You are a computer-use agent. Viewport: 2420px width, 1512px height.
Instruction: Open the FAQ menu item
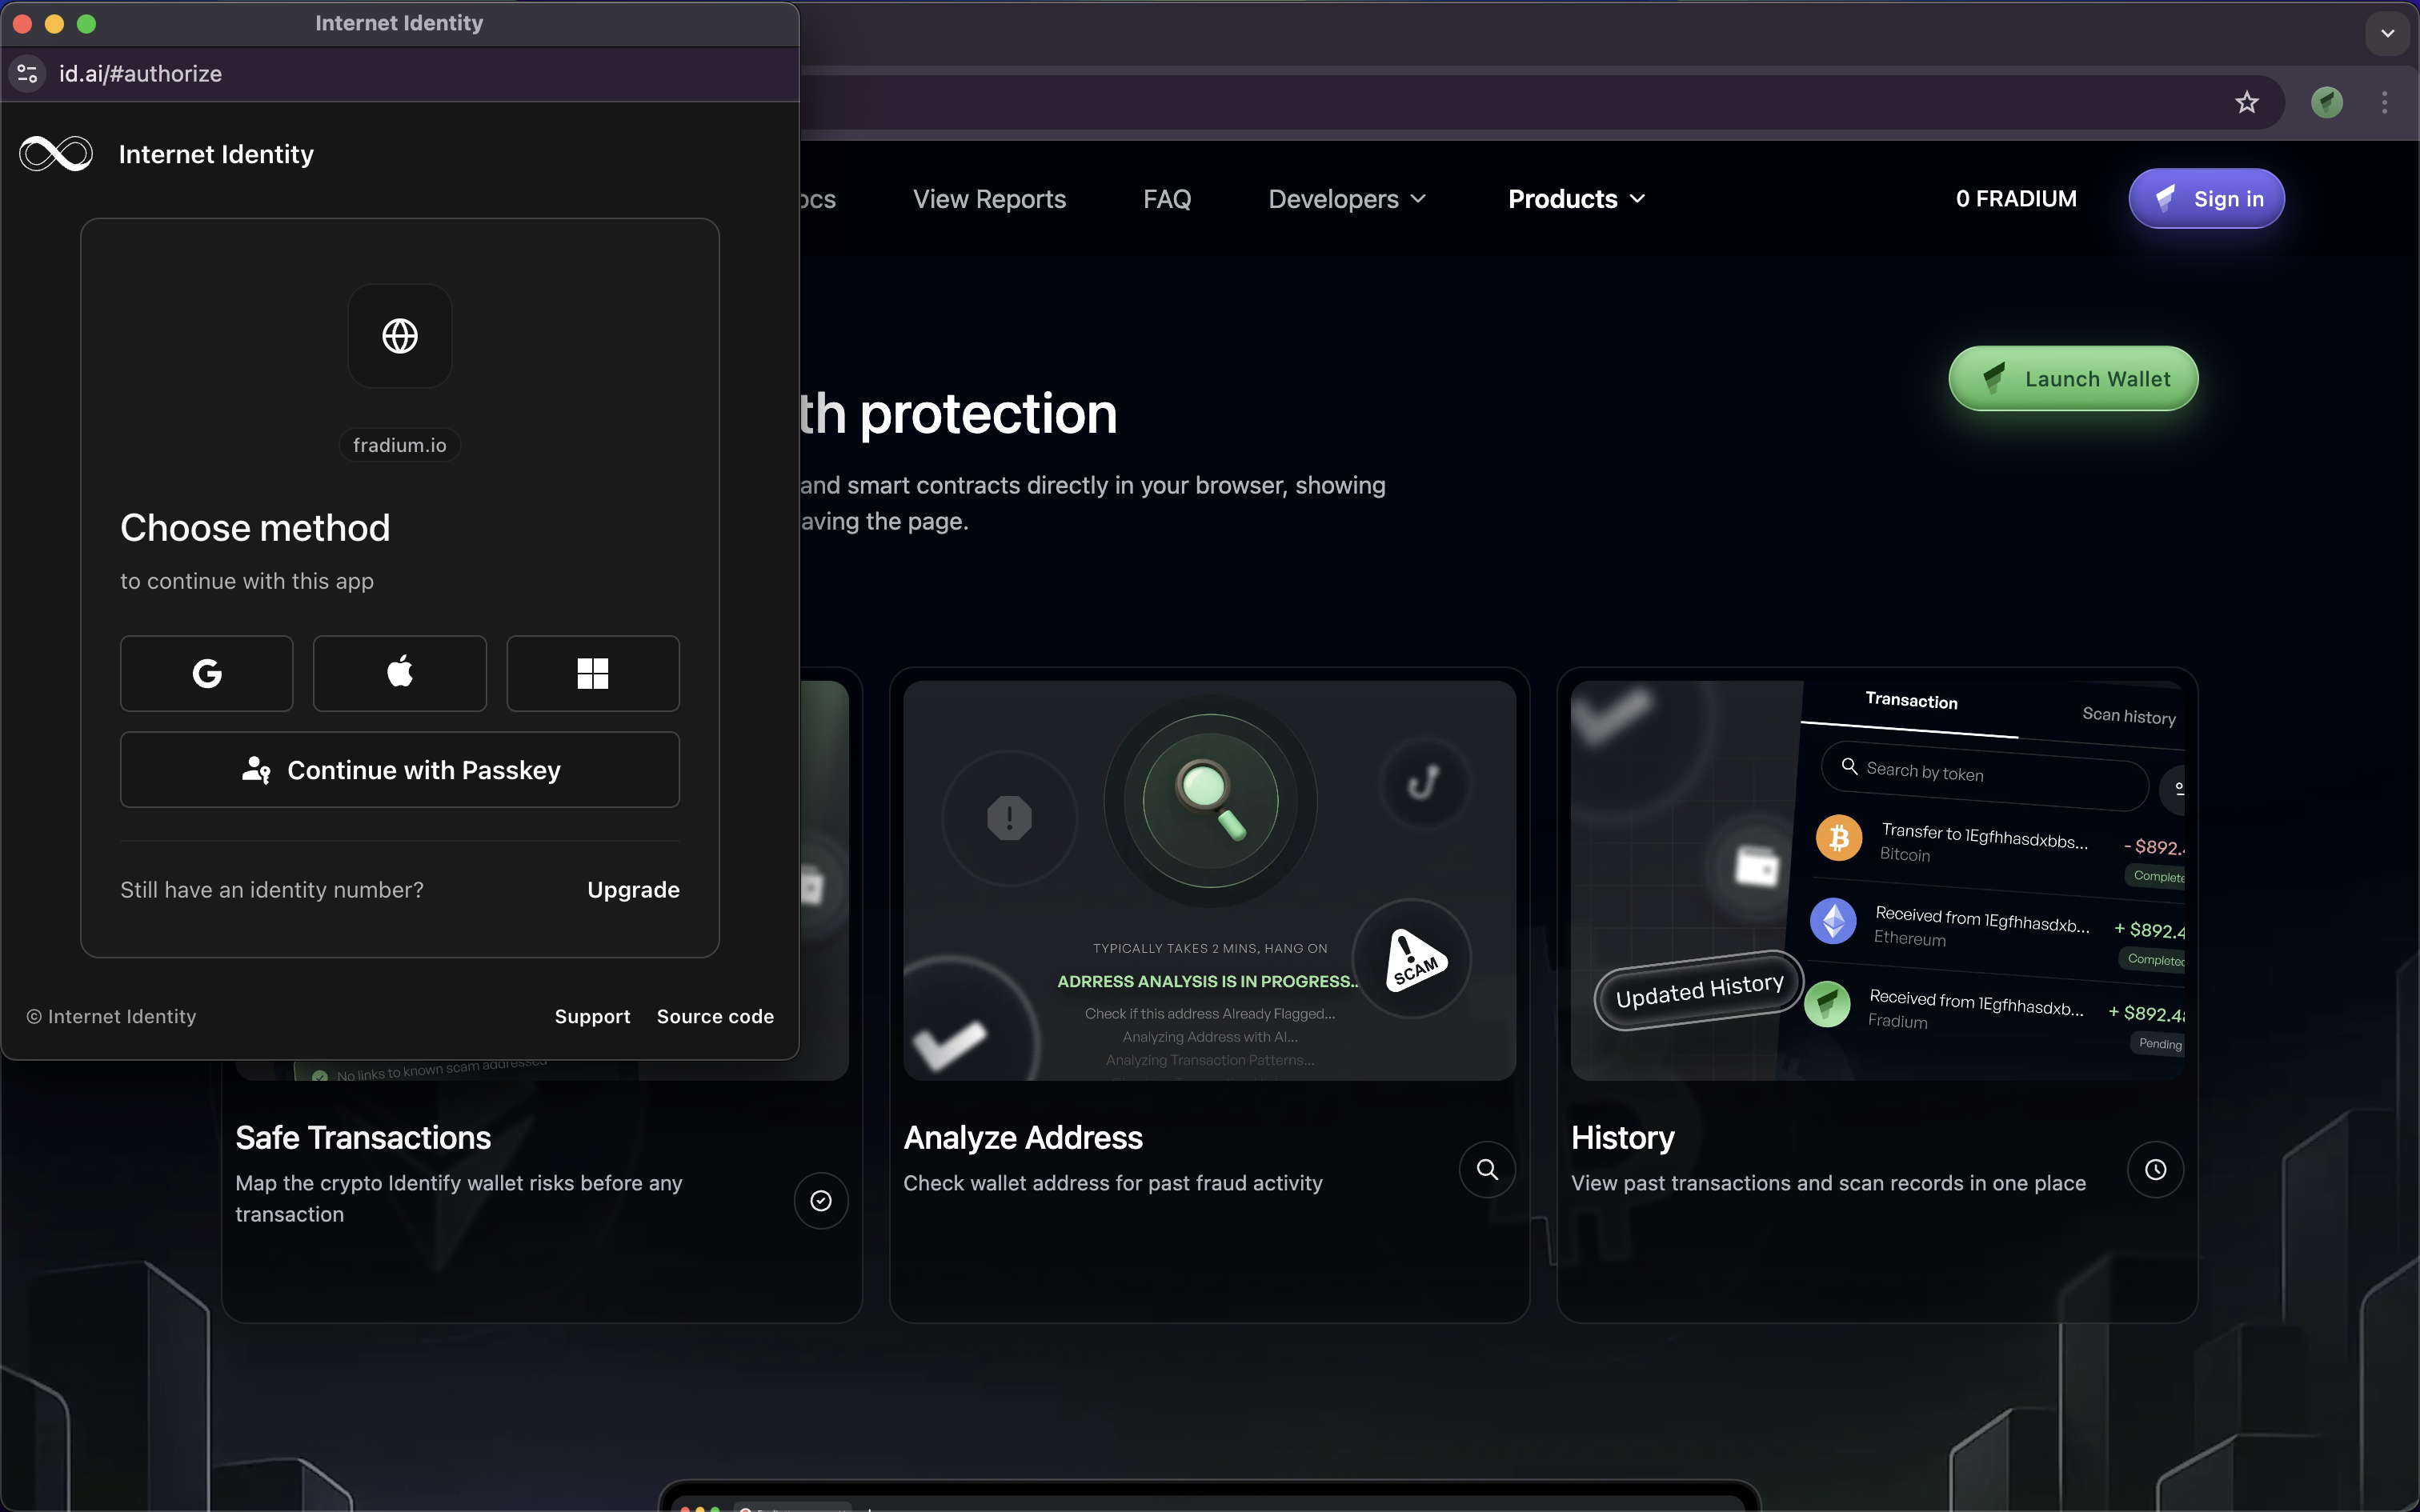[1166, 199]
